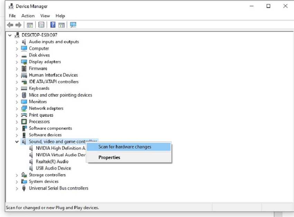This screenshot has width=294, height=217.
Task: Click the Forward arrow toolbar icon
Action: [18, 25]
